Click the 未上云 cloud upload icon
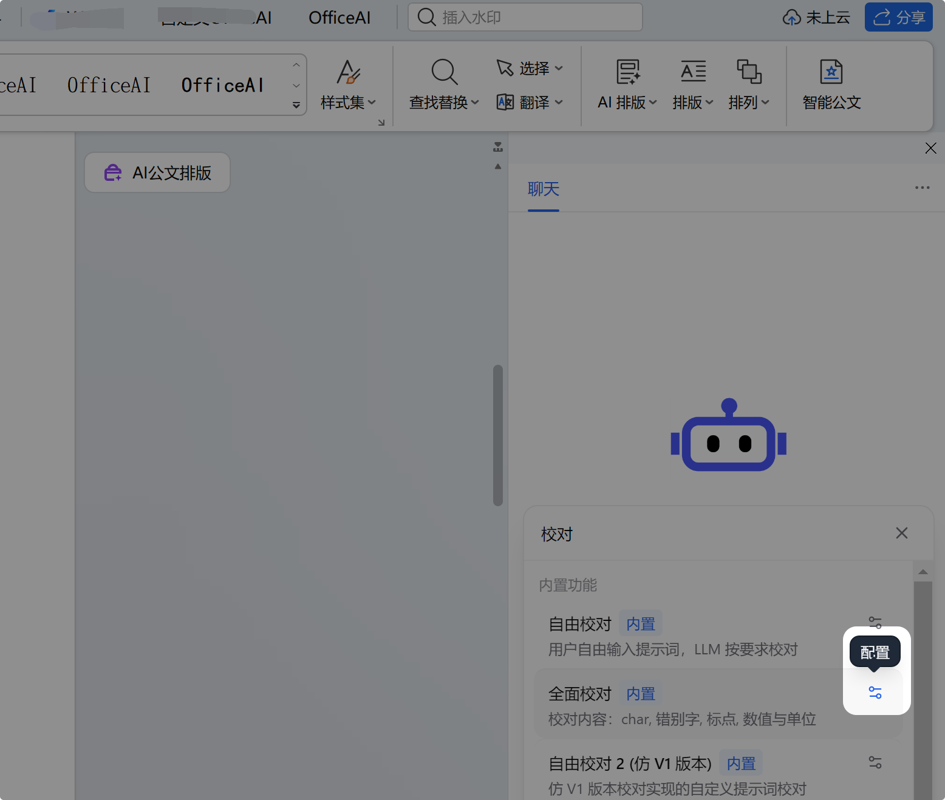945x800 pixels. (791, 18)
